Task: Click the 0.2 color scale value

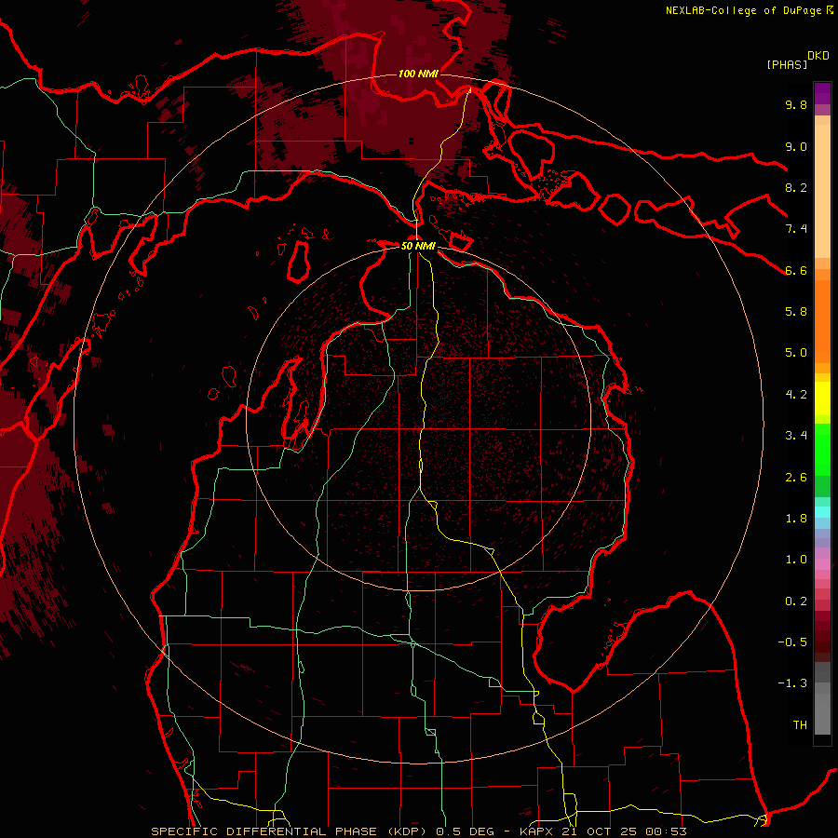Action: pos(796,601)
